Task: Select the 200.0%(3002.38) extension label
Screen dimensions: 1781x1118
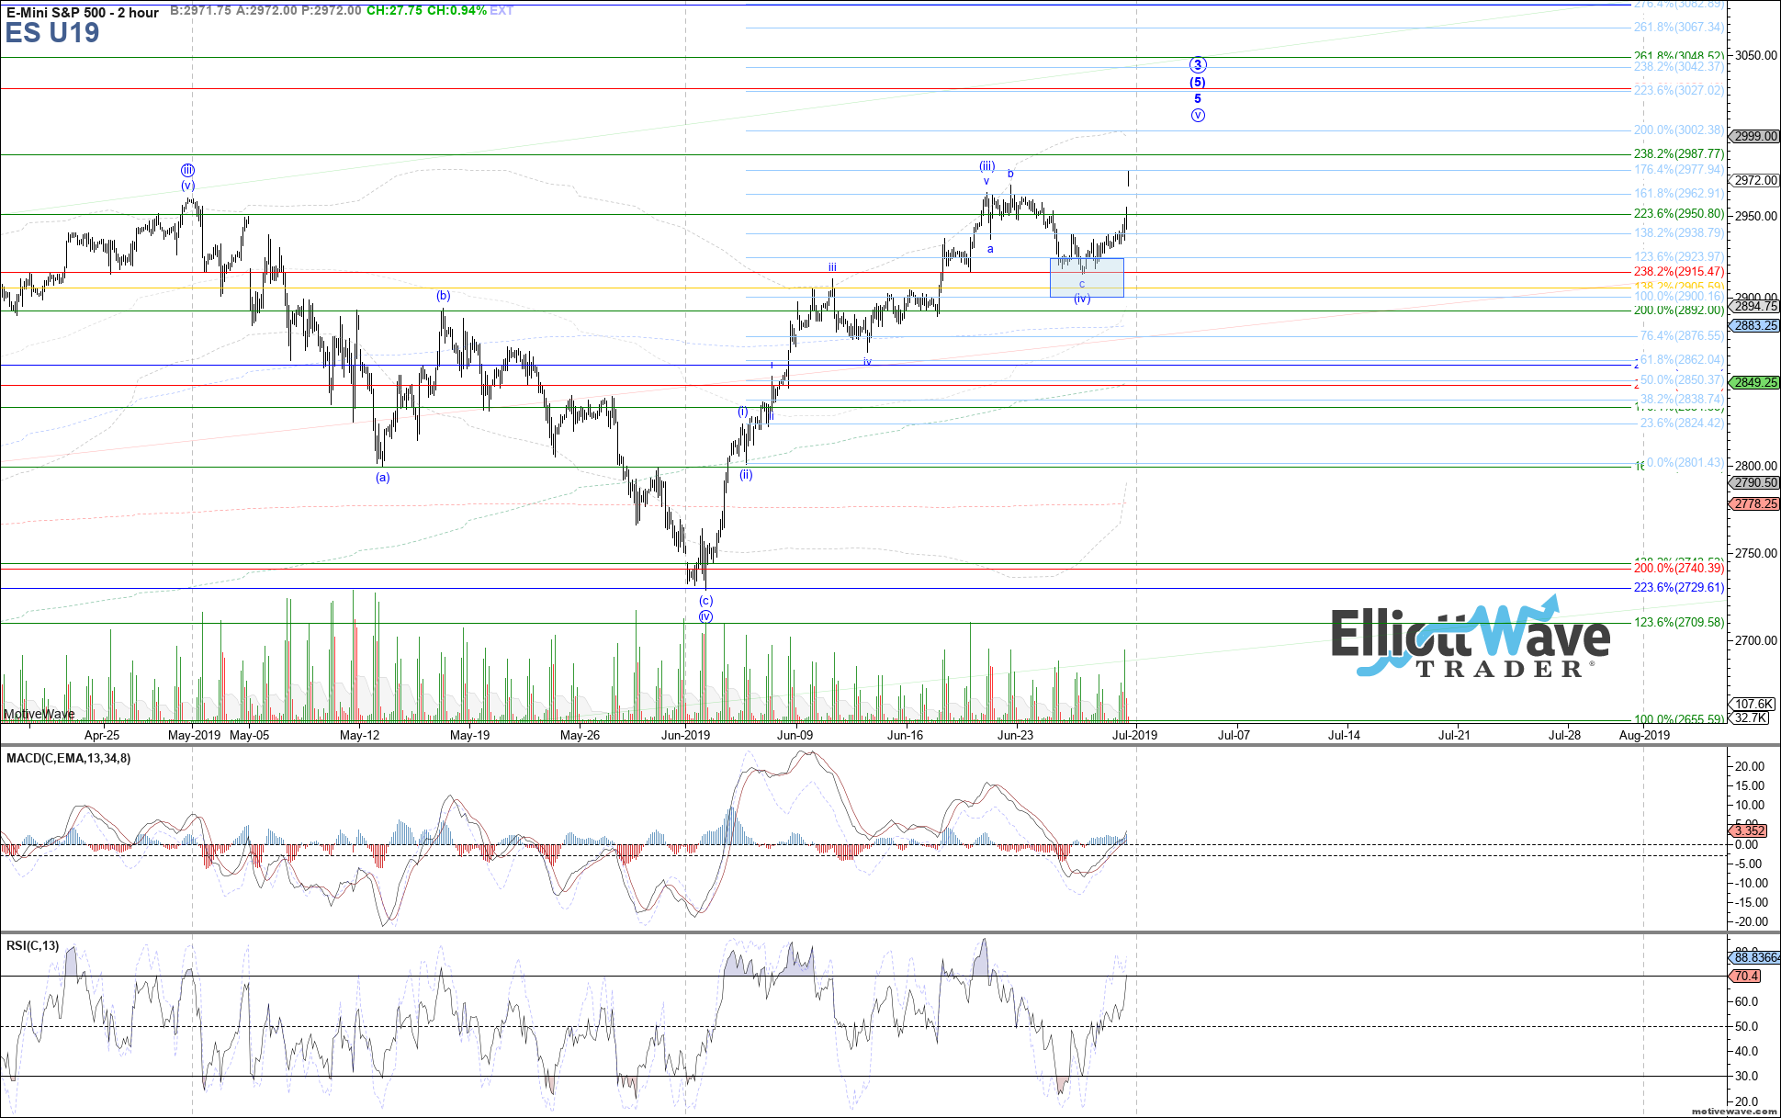Action: click(x=1678, y=130)
